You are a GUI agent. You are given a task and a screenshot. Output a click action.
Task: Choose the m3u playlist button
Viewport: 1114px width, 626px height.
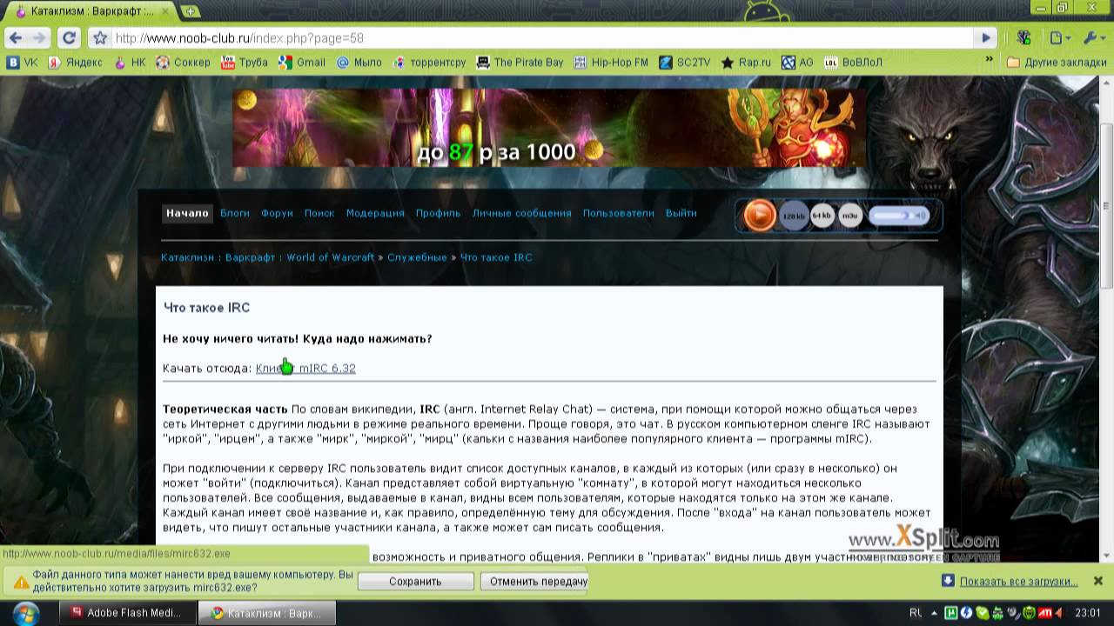849,215
